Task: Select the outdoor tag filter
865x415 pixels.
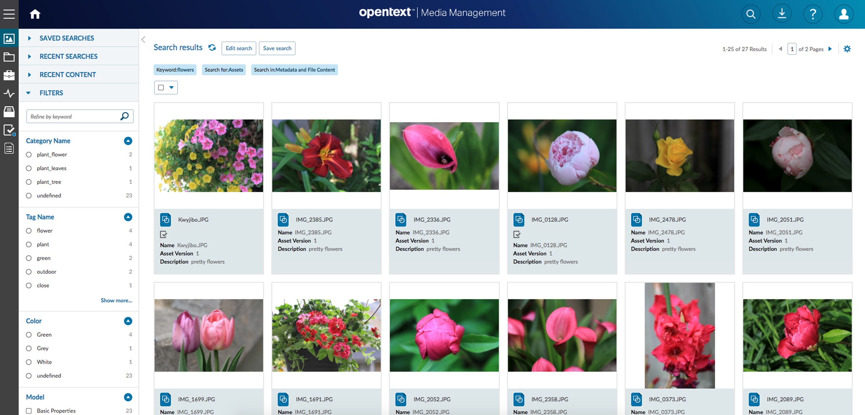Action: (x=29, y=272)
